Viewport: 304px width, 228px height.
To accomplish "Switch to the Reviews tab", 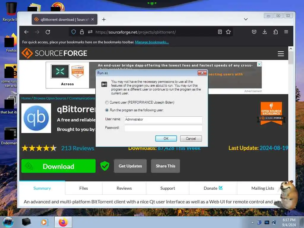I will click(x=124, y=188).
